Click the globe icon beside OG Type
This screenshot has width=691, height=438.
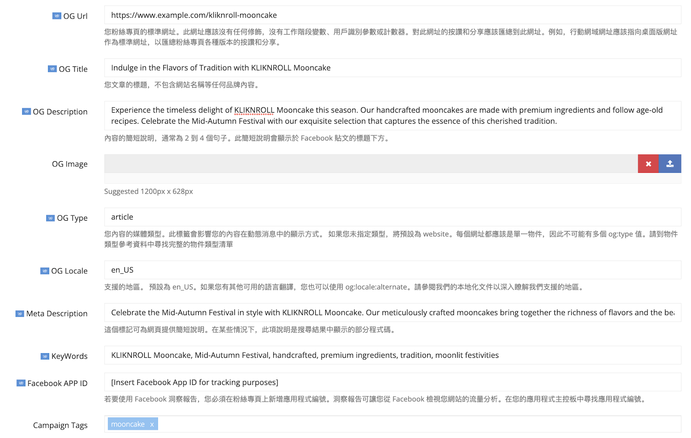(x=51, y=218)
